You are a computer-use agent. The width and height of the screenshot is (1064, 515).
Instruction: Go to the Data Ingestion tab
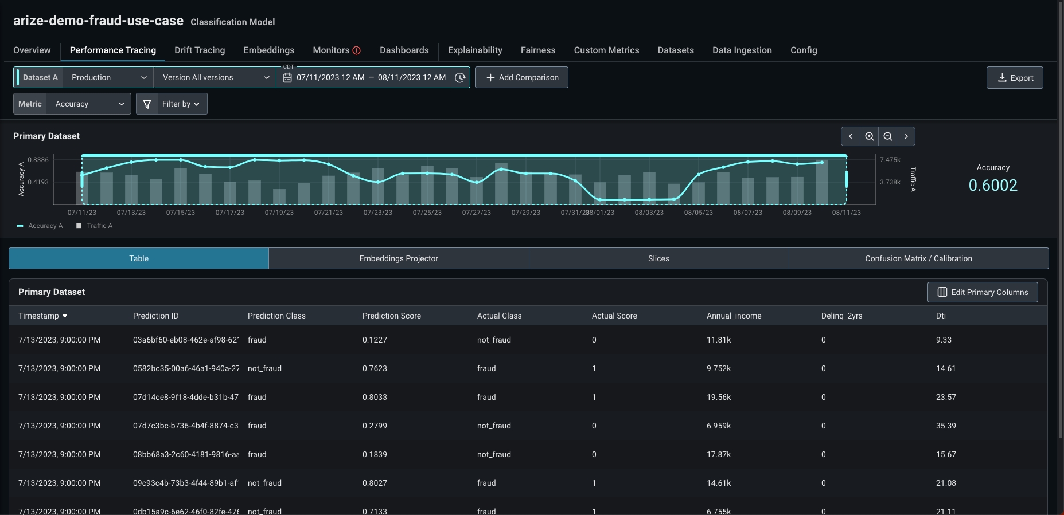coord(742,50)
